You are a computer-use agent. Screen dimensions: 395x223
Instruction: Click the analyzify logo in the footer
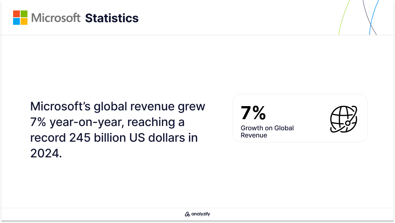click(197, 214)
